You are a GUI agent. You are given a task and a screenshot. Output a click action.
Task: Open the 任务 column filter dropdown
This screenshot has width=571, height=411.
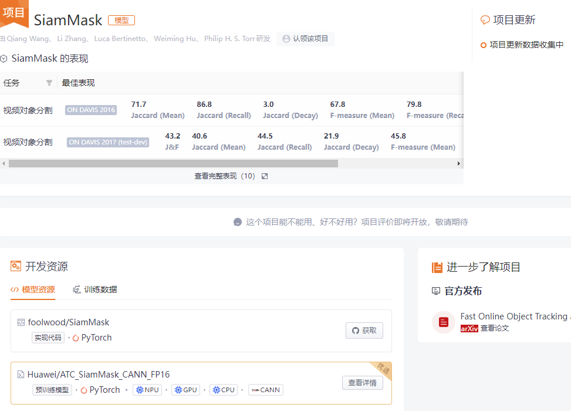49,83
